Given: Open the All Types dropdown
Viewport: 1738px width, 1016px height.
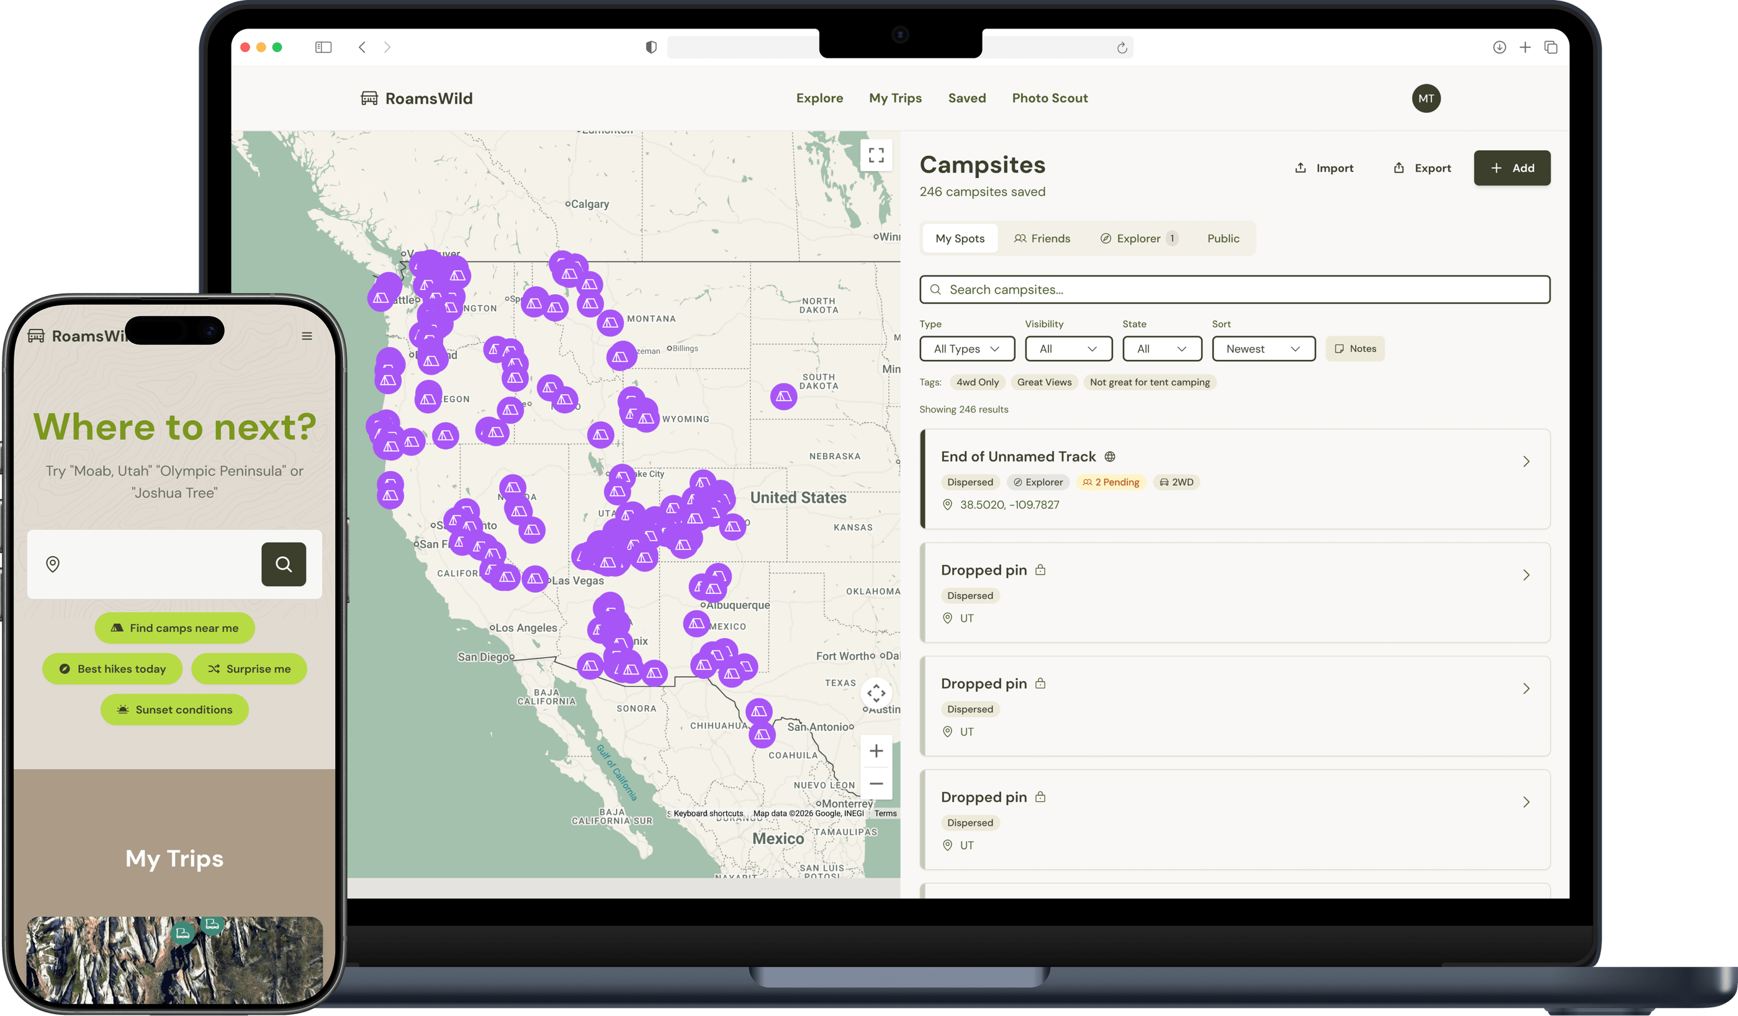Looking at the screenshot, I should point(967,348).
